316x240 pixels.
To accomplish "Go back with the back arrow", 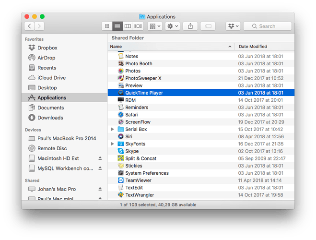I will tap(29, 26).
